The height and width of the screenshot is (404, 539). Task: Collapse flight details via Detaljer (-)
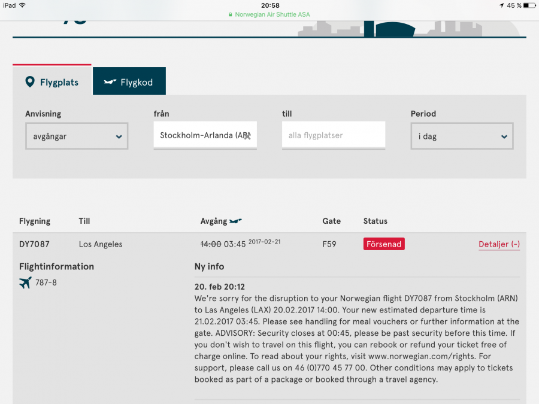499,244
